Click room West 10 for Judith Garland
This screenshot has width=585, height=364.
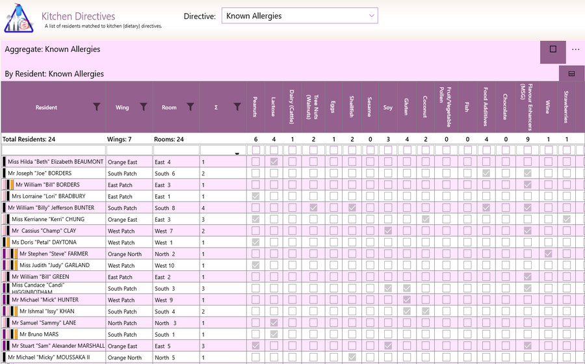coord(164,266)
